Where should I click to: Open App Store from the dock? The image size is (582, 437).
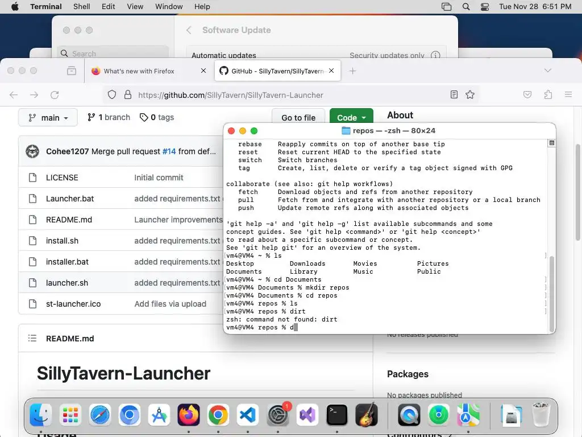tap(159, 414)
